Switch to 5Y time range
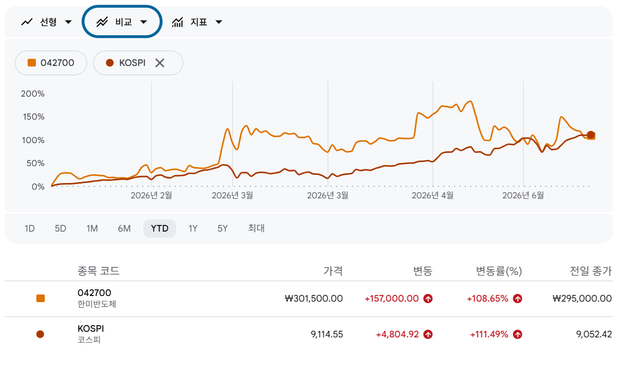 tap(223, 229)
